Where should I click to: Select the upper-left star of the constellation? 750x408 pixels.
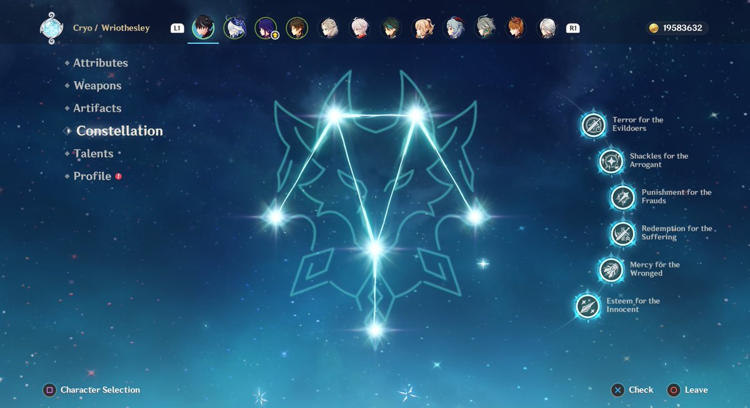(334, 115)
